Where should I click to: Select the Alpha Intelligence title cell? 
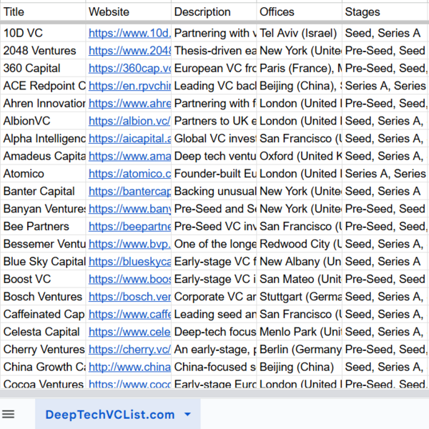[43, 139]
